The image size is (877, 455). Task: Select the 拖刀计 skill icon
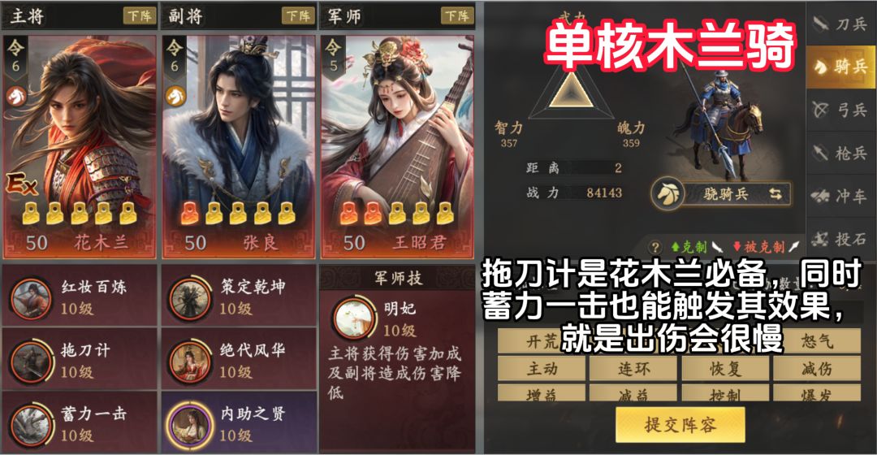pos(31,361)
